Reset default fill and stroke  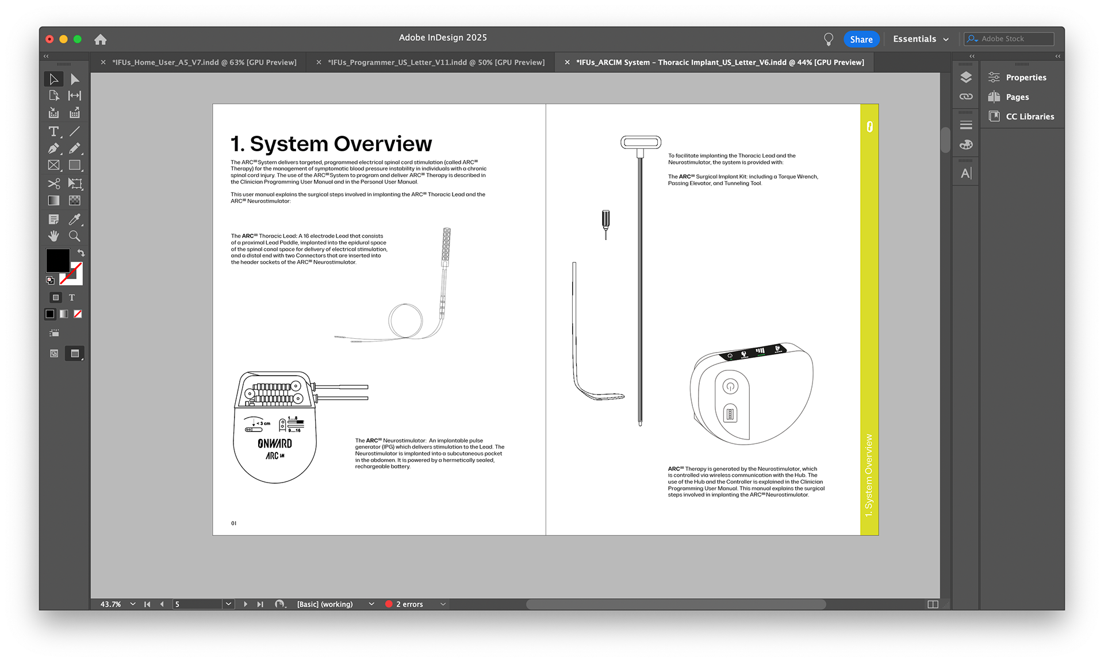click(50, 280)
